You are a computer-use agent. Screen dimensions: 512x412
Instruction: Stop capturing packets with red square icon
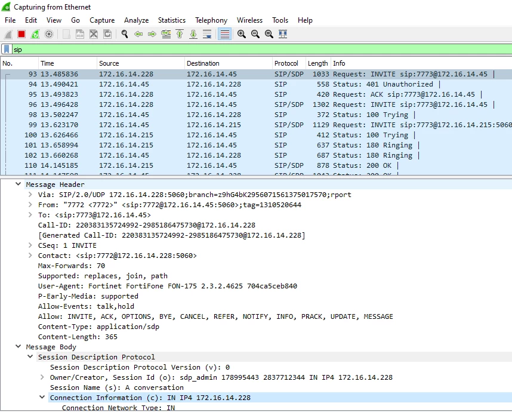click(21, 34)
